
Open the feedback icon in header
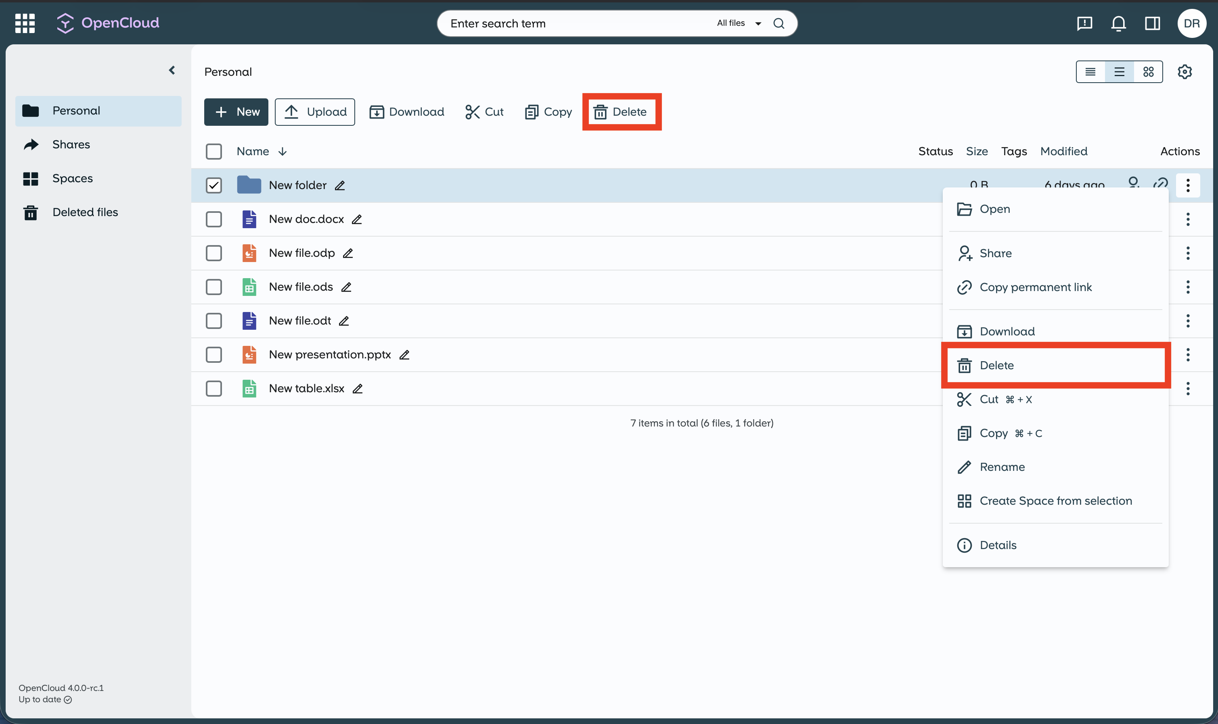point(1084,23)
